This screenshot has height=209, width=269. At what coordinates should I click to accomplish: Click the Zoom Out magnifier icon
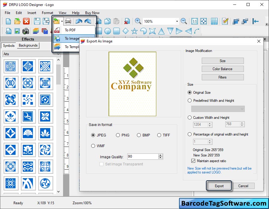(x=184, y=21)
